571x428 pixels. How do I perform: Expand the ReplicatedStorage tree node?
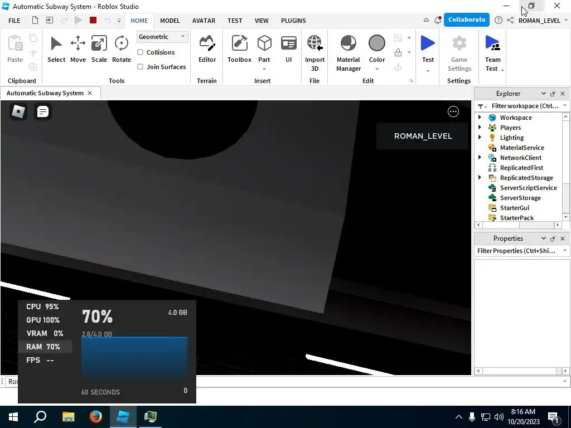(x=480, y=177)
